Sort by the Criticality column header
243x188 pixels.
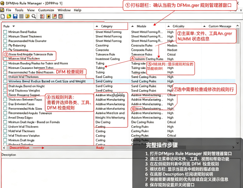(179, 26)
